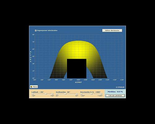This screenshot has width=155, height=124.
Task: Uncheck the Superponer obstáculos checkbox
Action: click(x=36, y=30)
